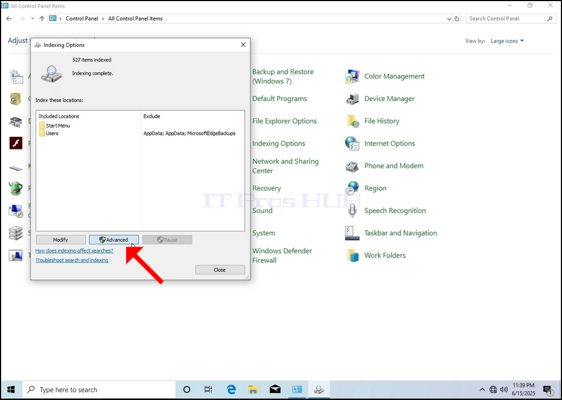Open the Mail app from taskbar
The height and width of the screenshot is (400, 562).
275,390
